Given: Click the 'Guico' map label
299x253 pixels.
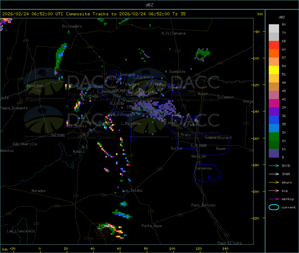Looking at the screenshot, I should tap(203, 93).
